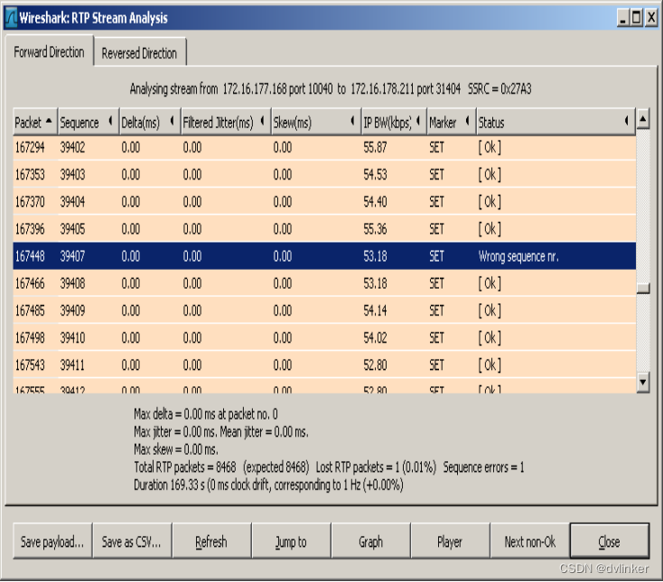Select the row for packet 167396
The height and width of the screenshot is (582, 663).
pyautogui.click(x=324, y=229)
